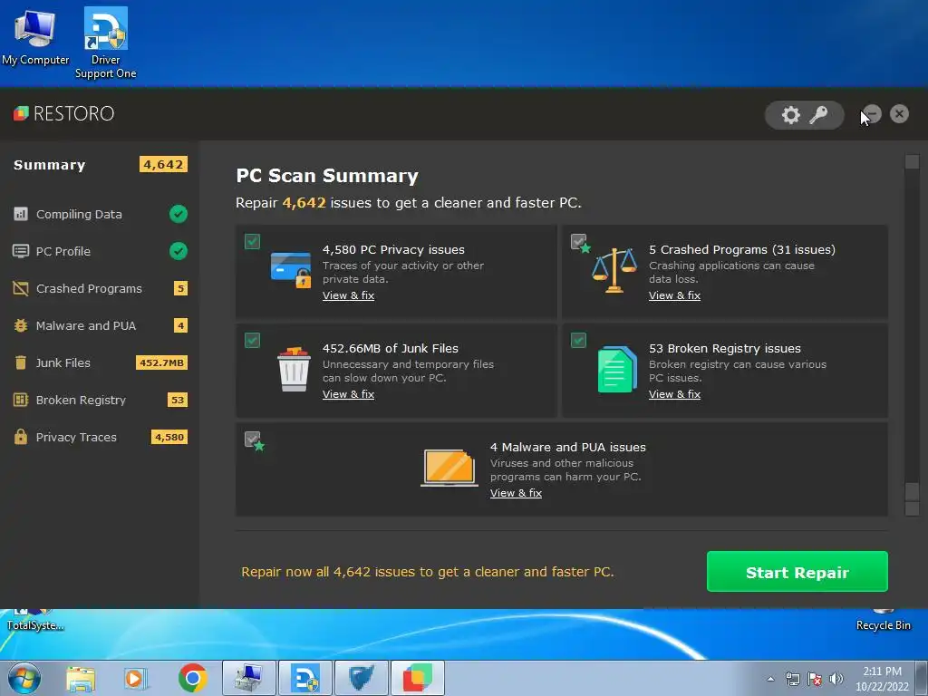Switch to Restoro taskbar button
The width and height of the screenshot is (928, 696).
417,678
